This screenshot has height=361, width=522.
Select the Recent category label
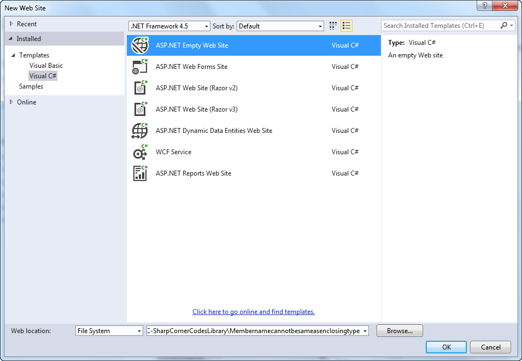click(x=27, y=24)
